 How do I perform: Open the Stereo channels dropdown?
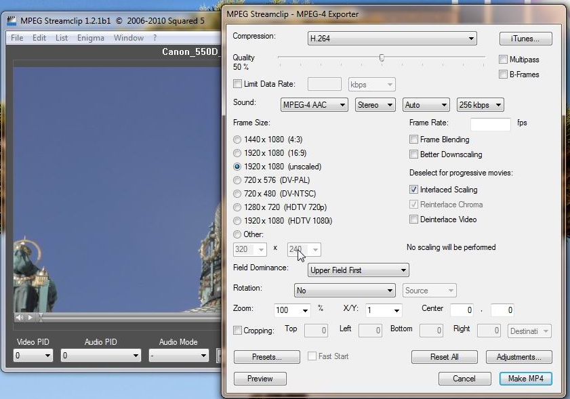[375, 105]
